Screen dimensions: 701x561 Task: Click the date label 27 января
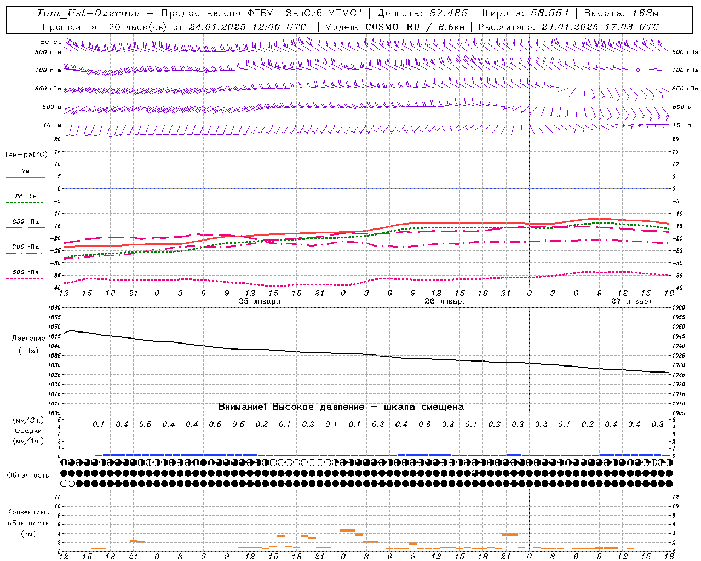tap(631, 301)
